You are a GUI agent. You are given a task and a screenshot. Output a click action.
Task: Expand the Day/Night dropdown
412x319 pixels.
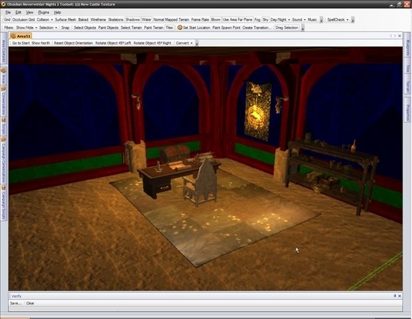click(x=279, y=20)
